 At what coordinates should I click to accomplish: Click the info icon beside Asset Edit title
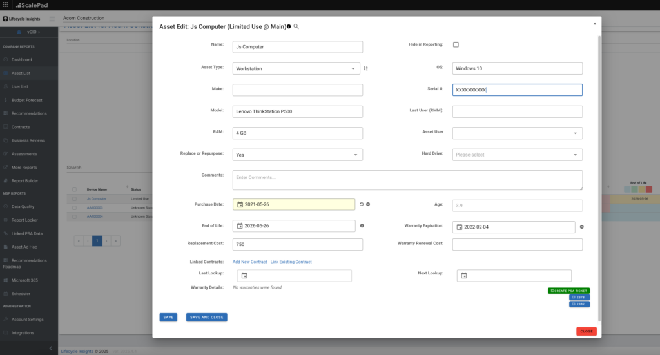(289, 26)
